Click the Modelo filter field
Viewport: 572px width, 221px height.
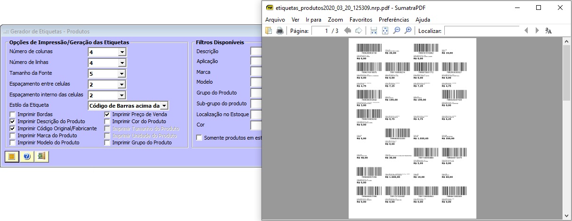(x=256, y=83)
